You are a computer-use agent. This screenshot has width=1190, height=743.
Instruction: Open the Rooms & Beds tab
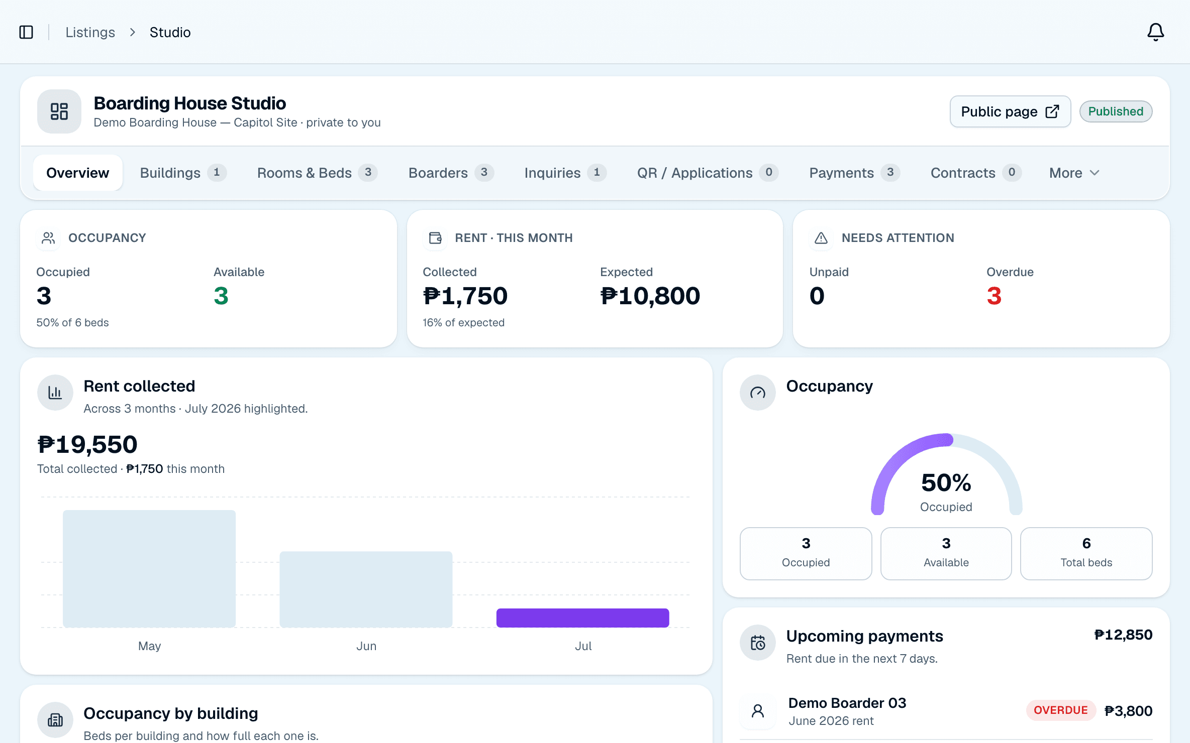point(317,173)
